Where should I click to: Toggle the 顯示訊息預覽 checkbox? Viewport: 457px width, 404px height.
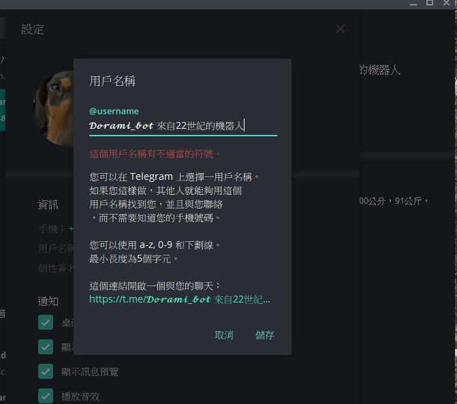tap(46, 372)
